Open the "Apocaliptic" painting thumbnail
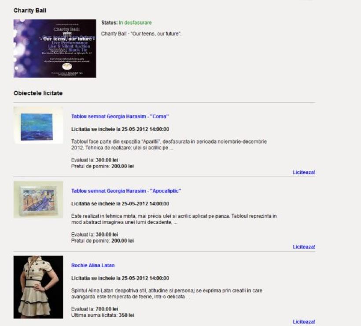The image size is (361, 326). point(38,199)
